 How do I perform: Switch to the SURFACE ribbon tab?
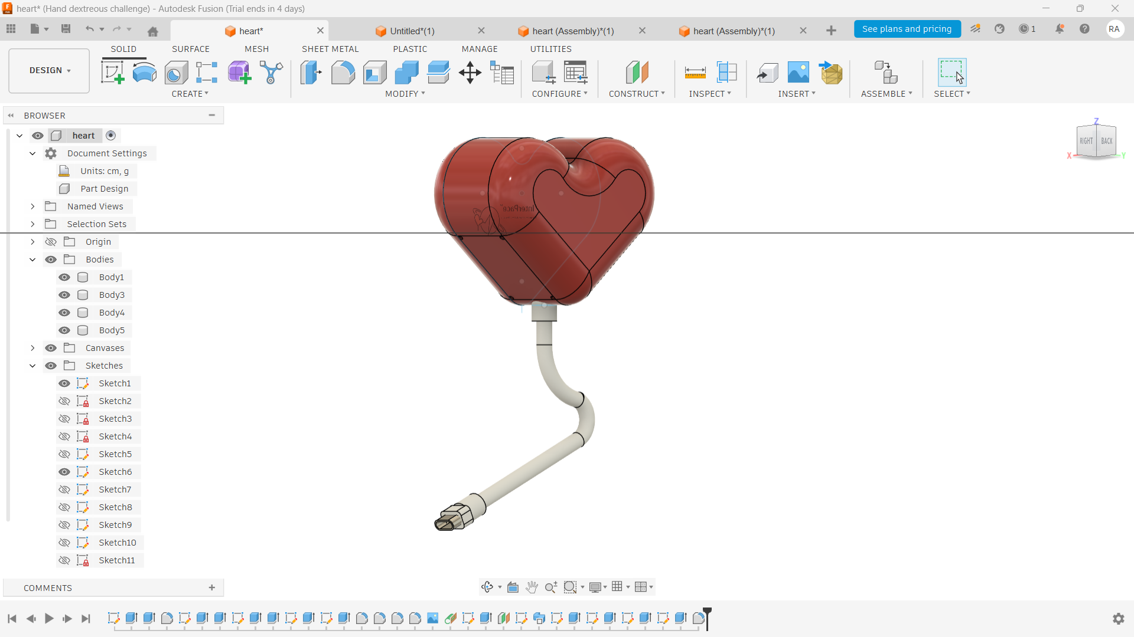coord(190,49)
